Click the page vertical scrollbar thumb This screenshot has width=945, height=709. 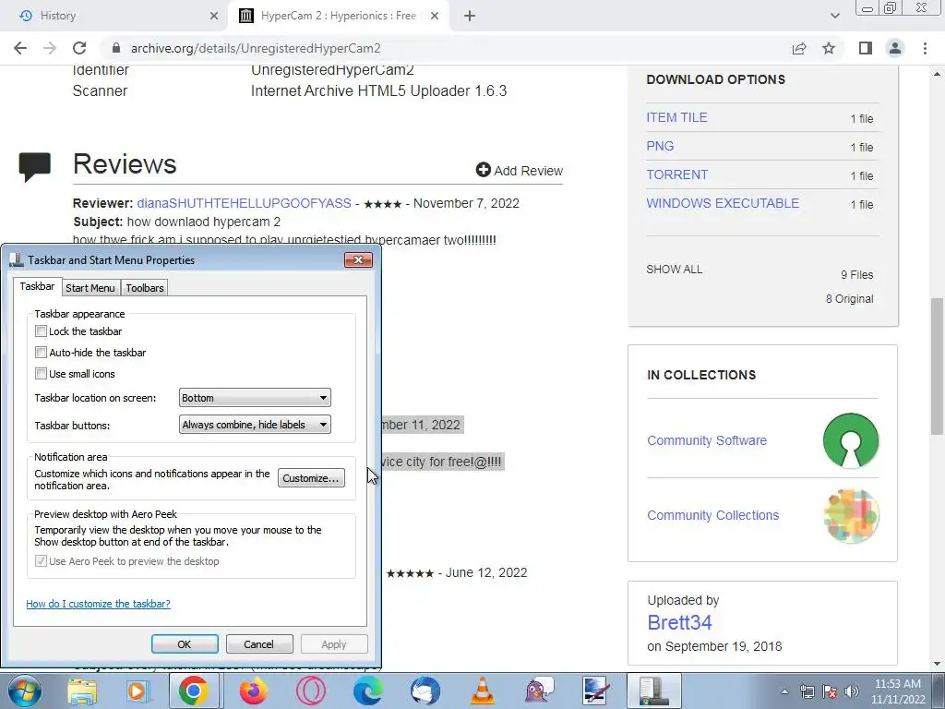coord(937,366)
